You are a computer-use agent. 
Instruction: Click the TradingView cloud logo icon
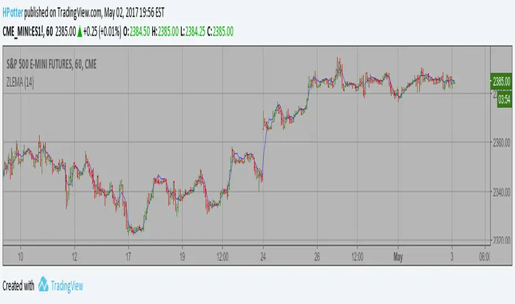click(44, 285)
